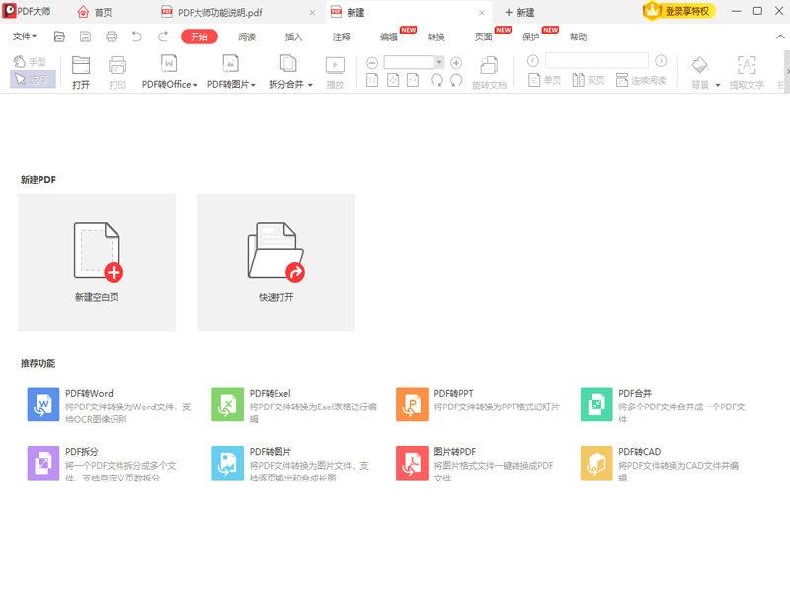Image resolution: width=790 pixels, height=592 pixels.
Task: Click the PDF转图片 blue feature icon
Action: (x=228, y=463)
